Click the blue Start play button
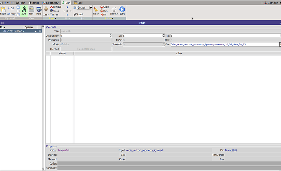281x171 pixels. point(122,9)
